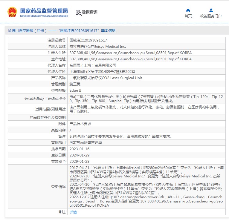Click the 管理类别 row label
This screenshot has width=229, height=221.
click(x=58, y=84)
